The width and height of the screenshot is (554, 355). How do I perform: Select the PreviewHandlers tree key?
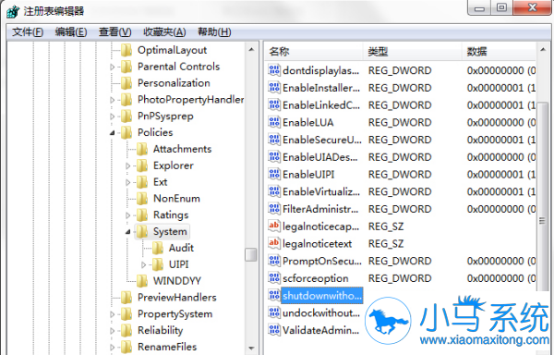point(176,298)
